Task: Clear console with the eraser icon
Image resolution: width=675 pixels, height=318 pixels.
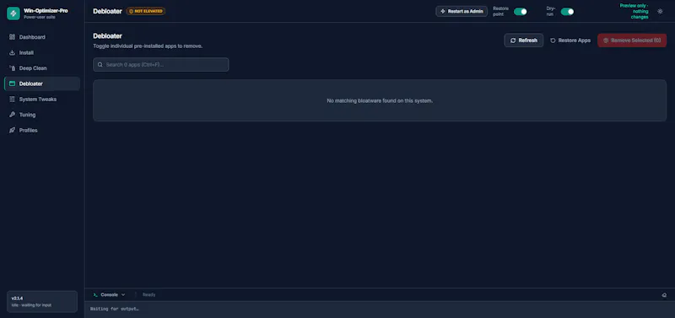Action: pyautogui.click(x=664, y=294)
